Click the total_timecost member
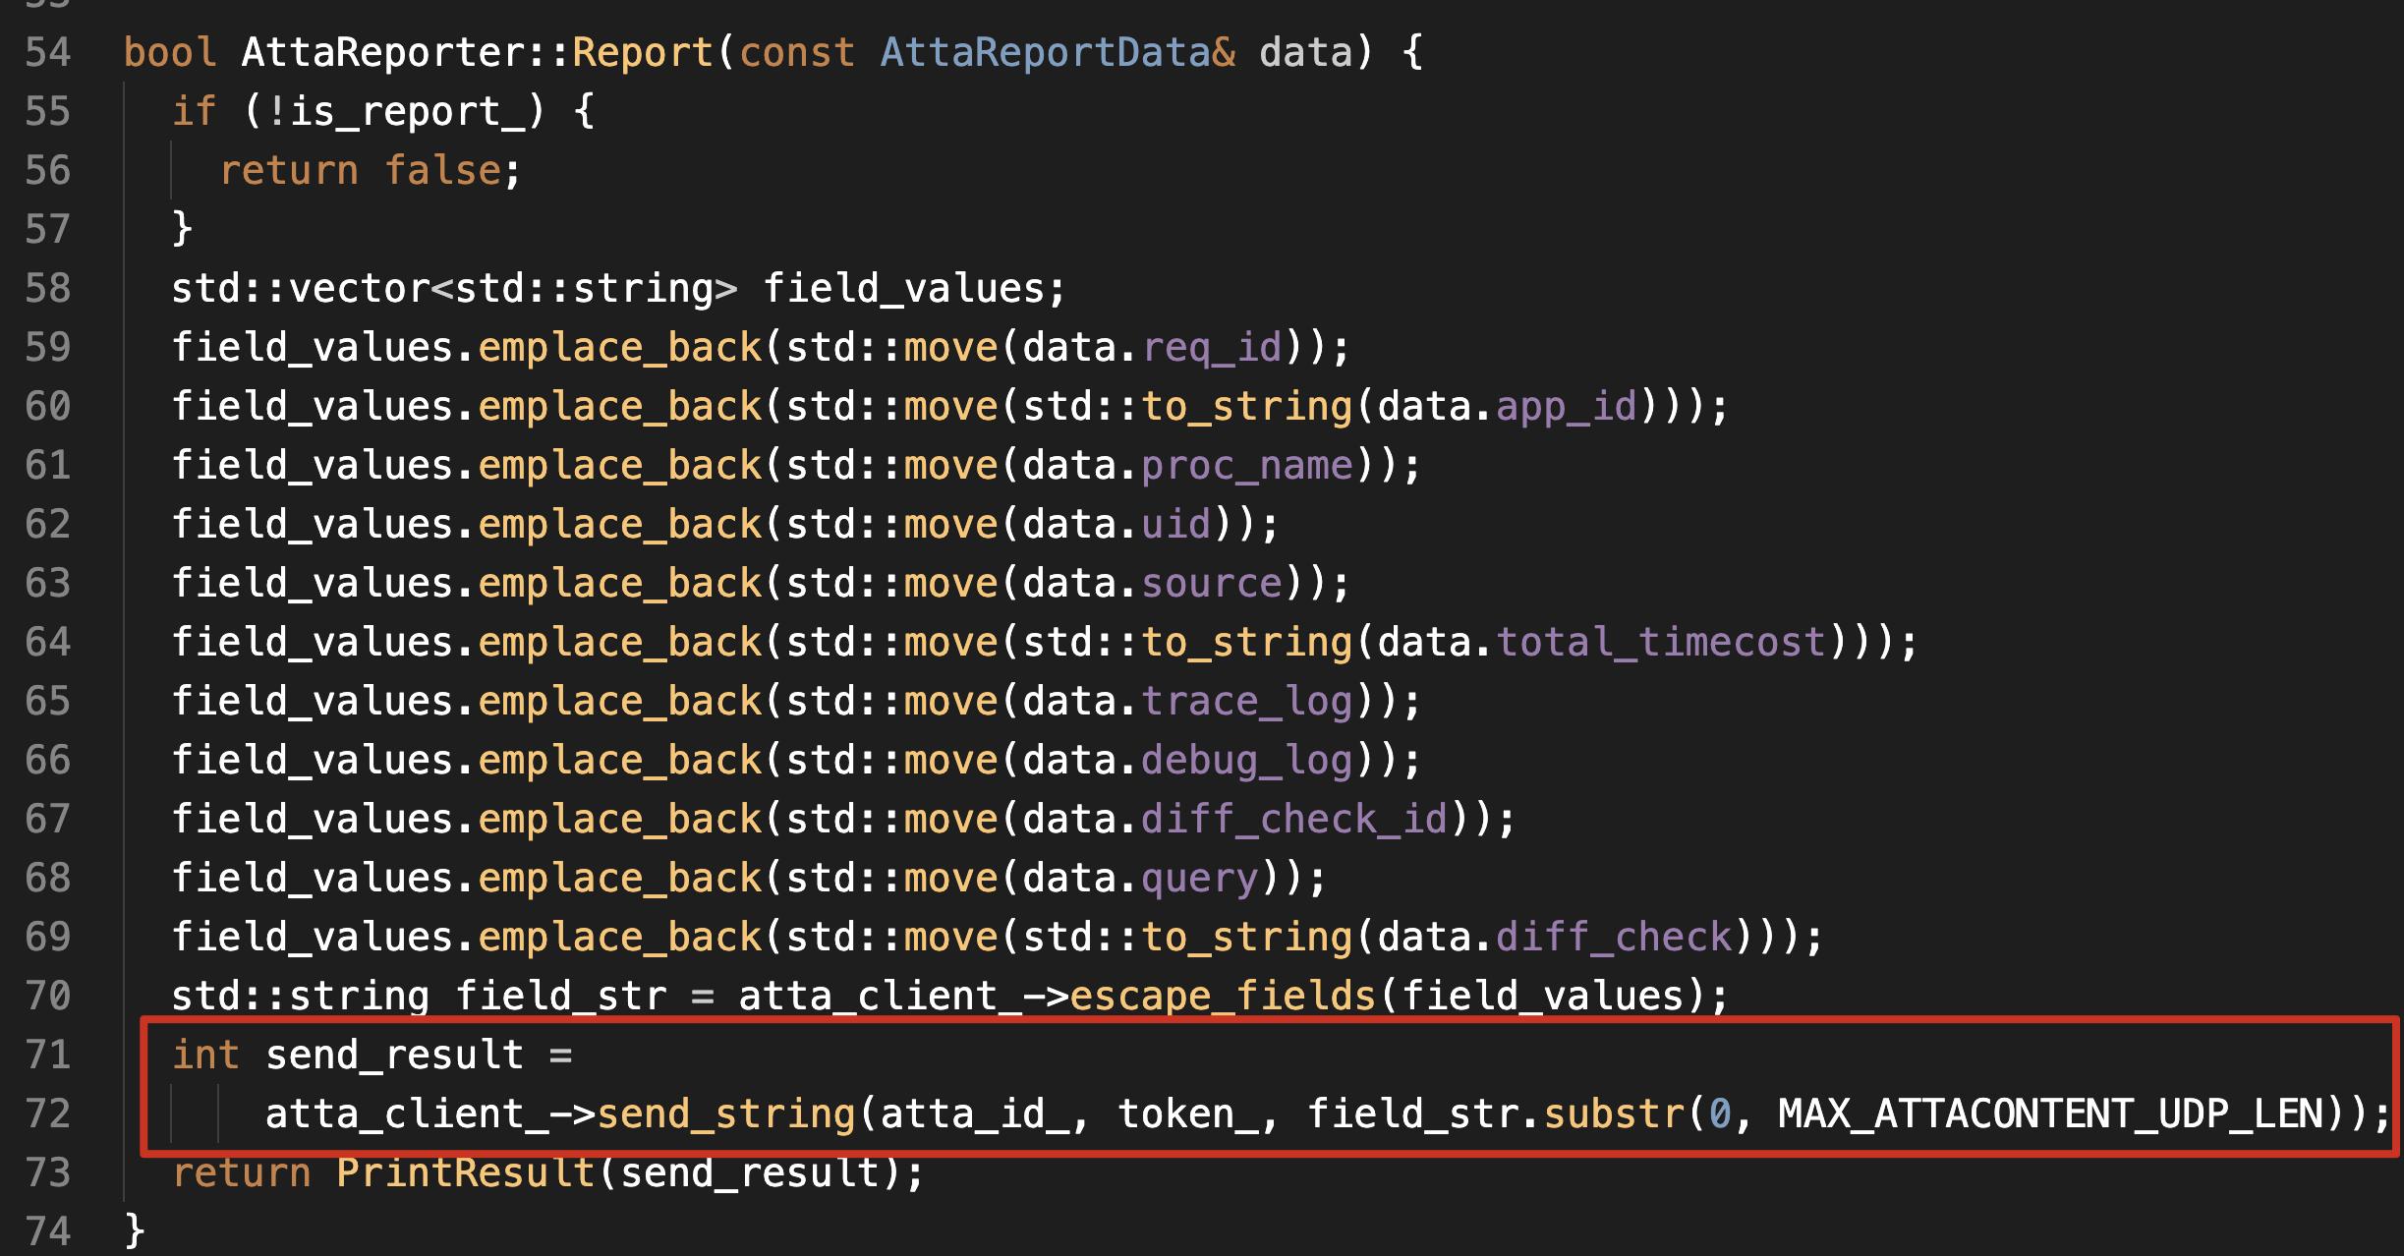 point(1660,642)
